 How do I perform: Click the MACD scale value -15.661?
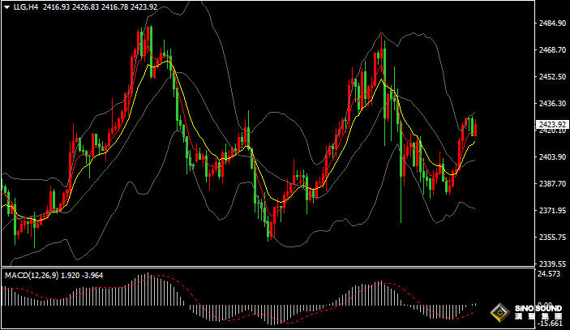[551, 324]
